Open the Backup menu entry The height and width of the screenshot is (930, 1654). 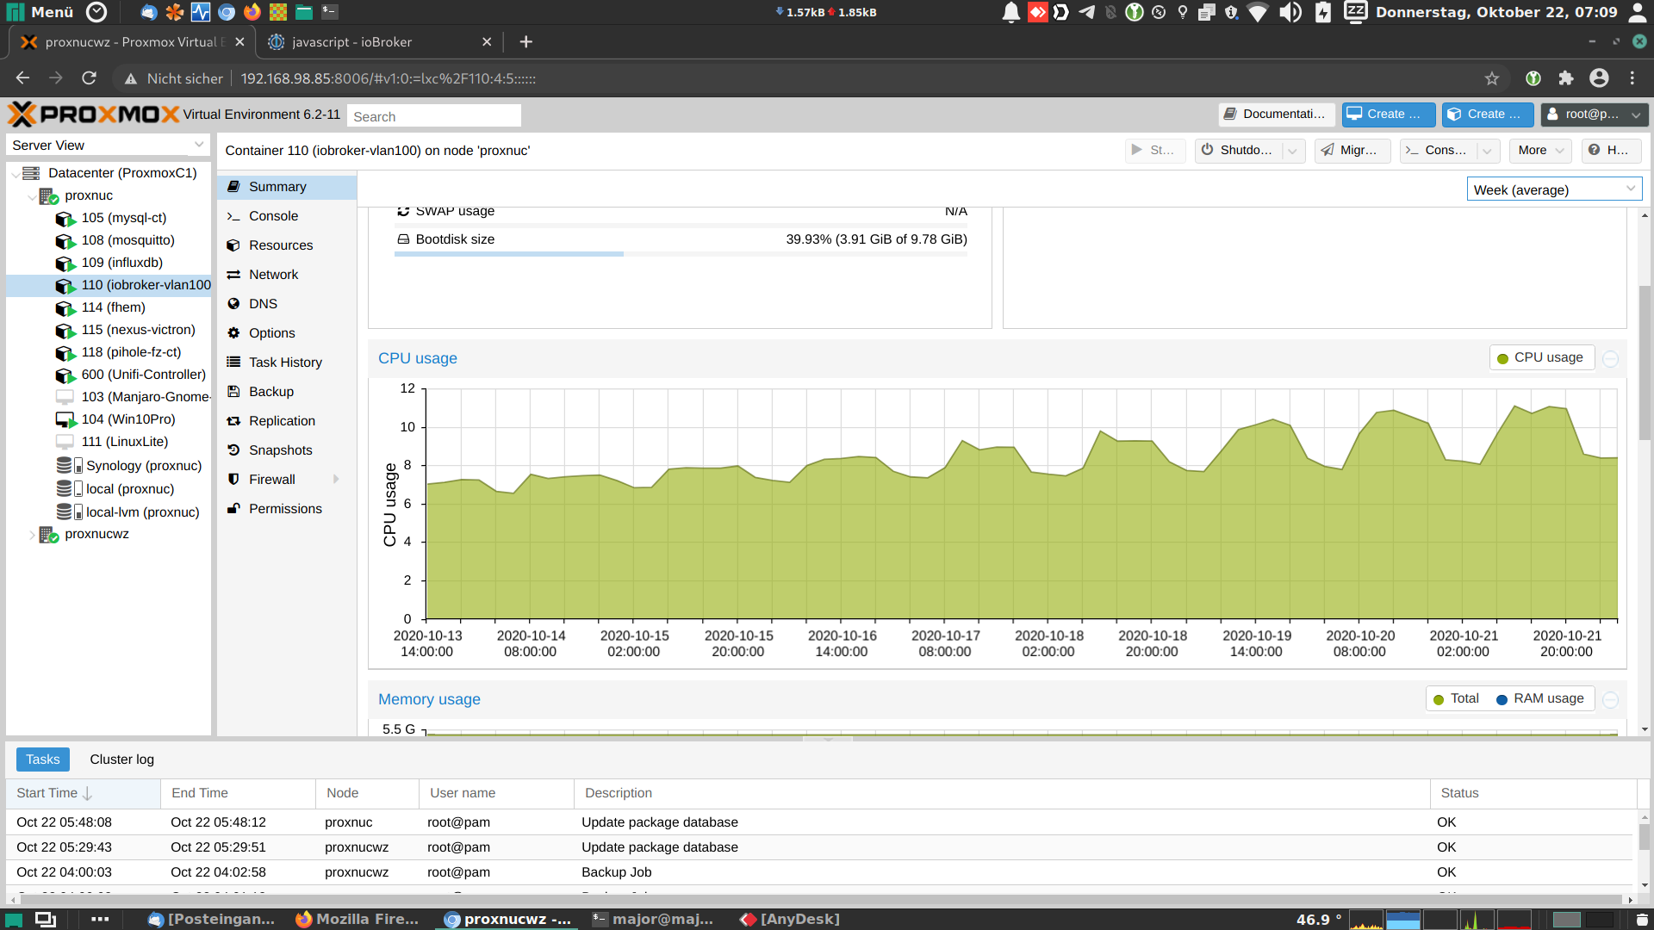(x=270, y=392)
